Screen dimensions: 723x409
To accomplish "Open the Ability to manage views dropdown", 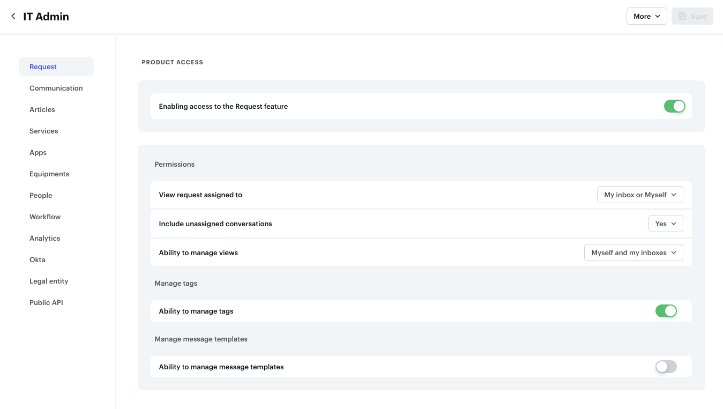I will 633,253.
